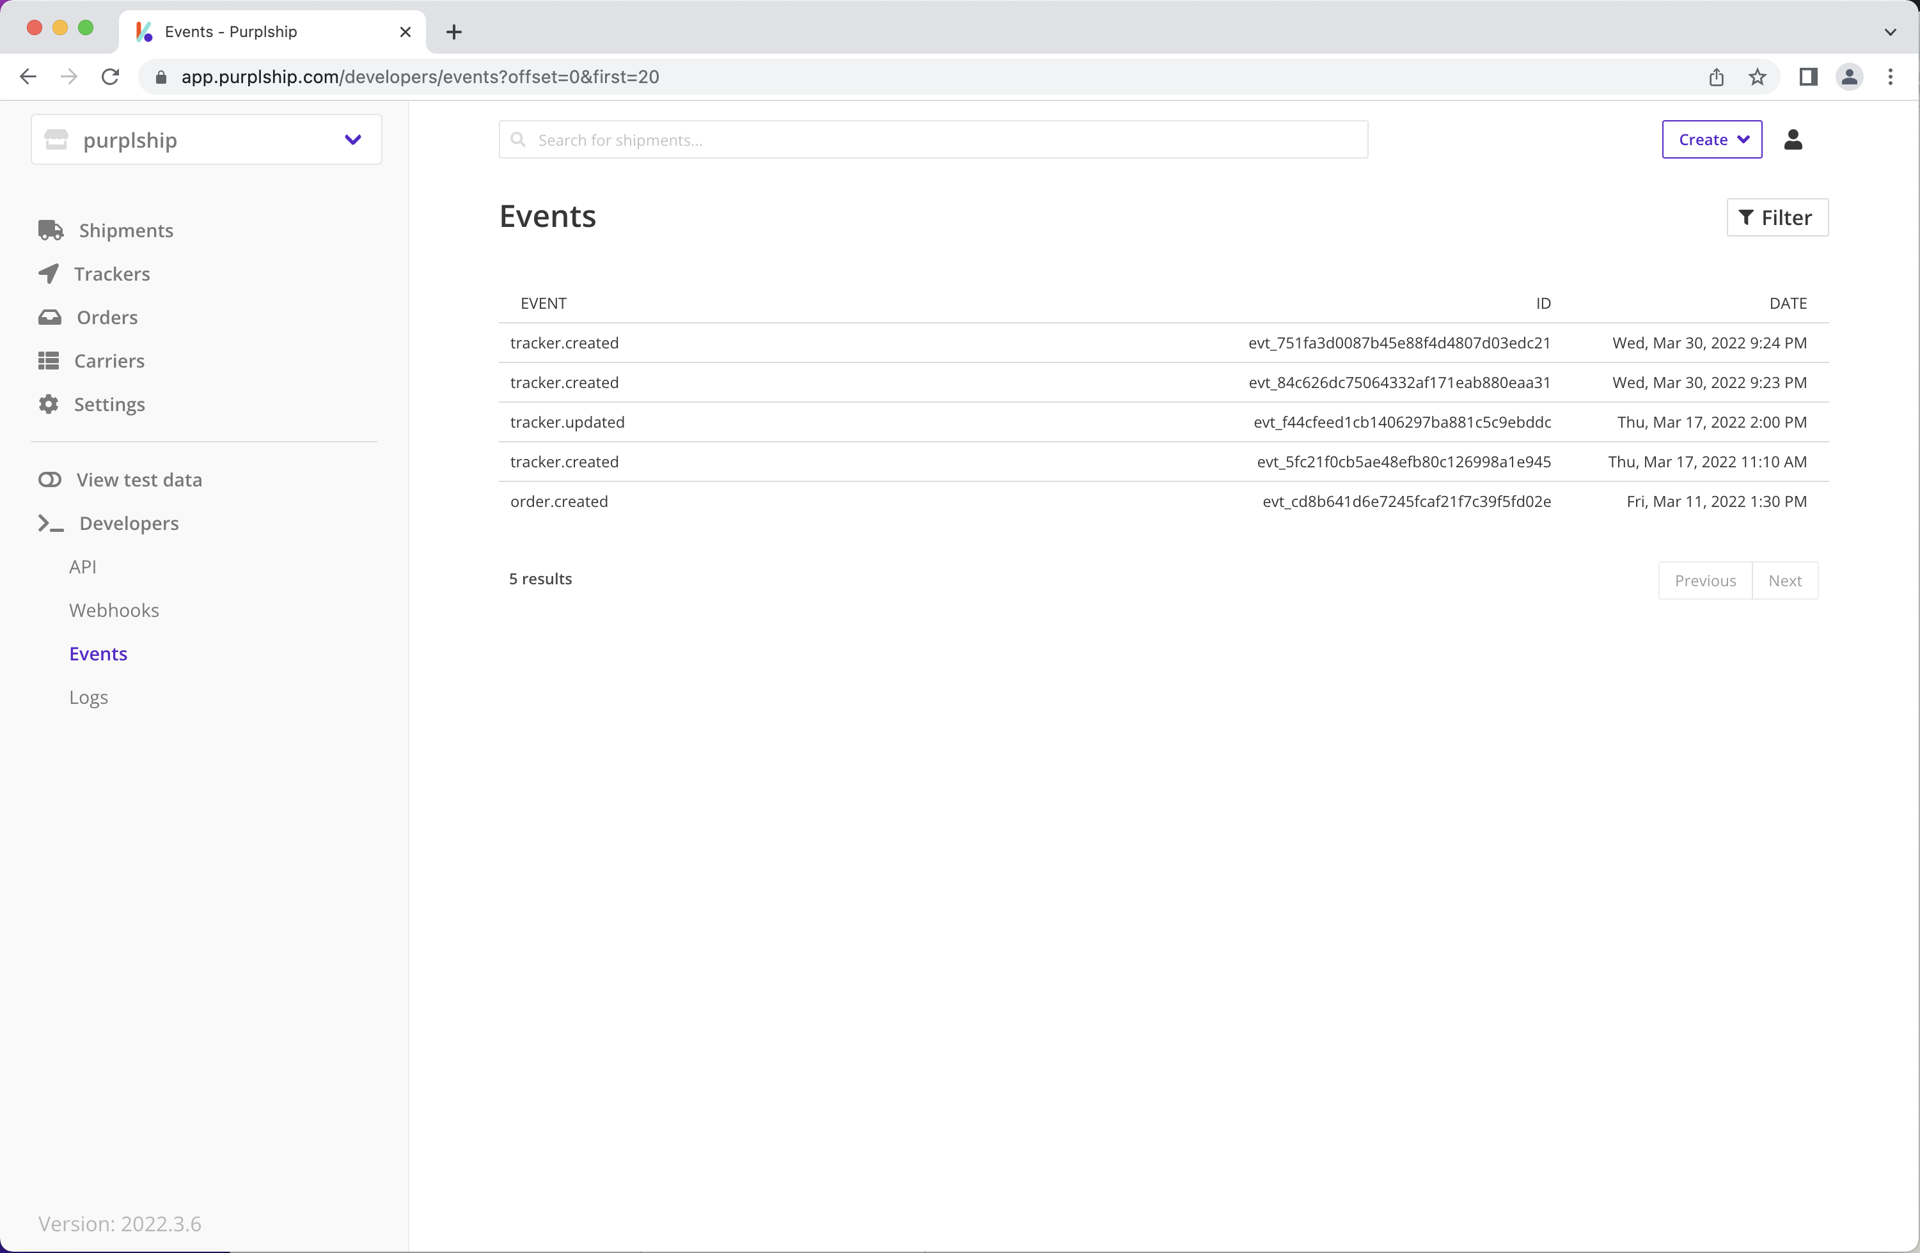Screen dimensions: 1920x1253
Task: Go to the Webhooks page
Action: tap(114, 611)
